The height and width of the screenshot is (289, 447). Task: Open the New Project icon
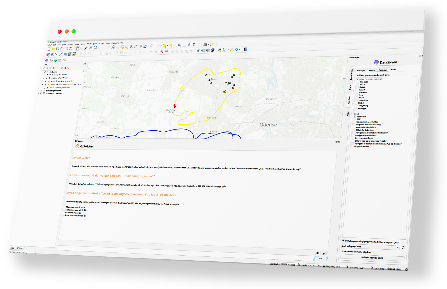pos(49,49)
